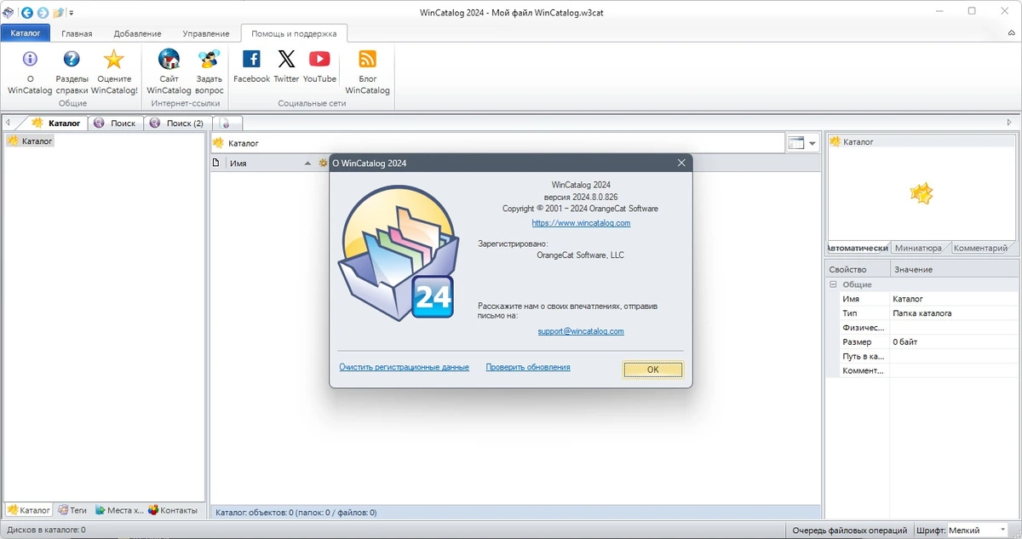Click the file-type icon column header

(216, 163)
